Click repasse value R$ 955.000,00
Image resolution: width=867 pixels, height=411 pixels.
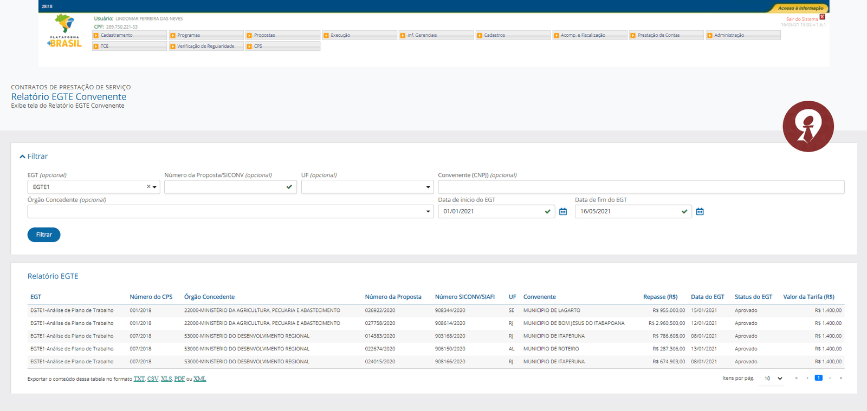[669, 311]
